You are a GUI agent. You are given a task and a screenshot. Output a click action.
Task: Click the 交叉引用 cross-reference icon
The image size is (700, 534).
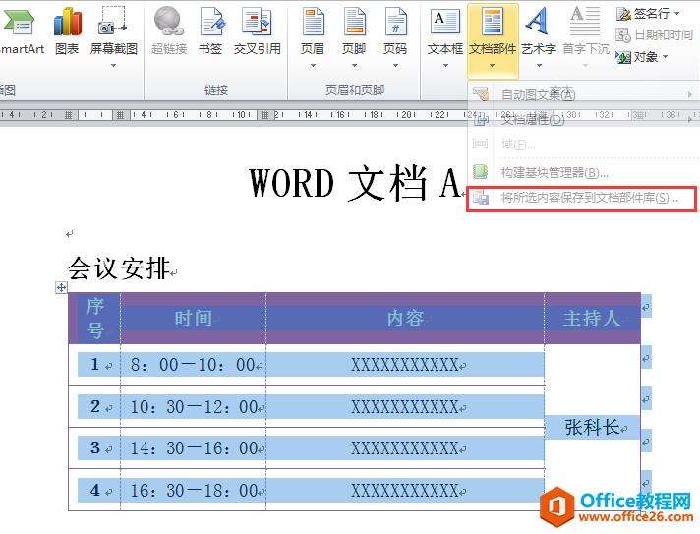(x=258, y=22)
